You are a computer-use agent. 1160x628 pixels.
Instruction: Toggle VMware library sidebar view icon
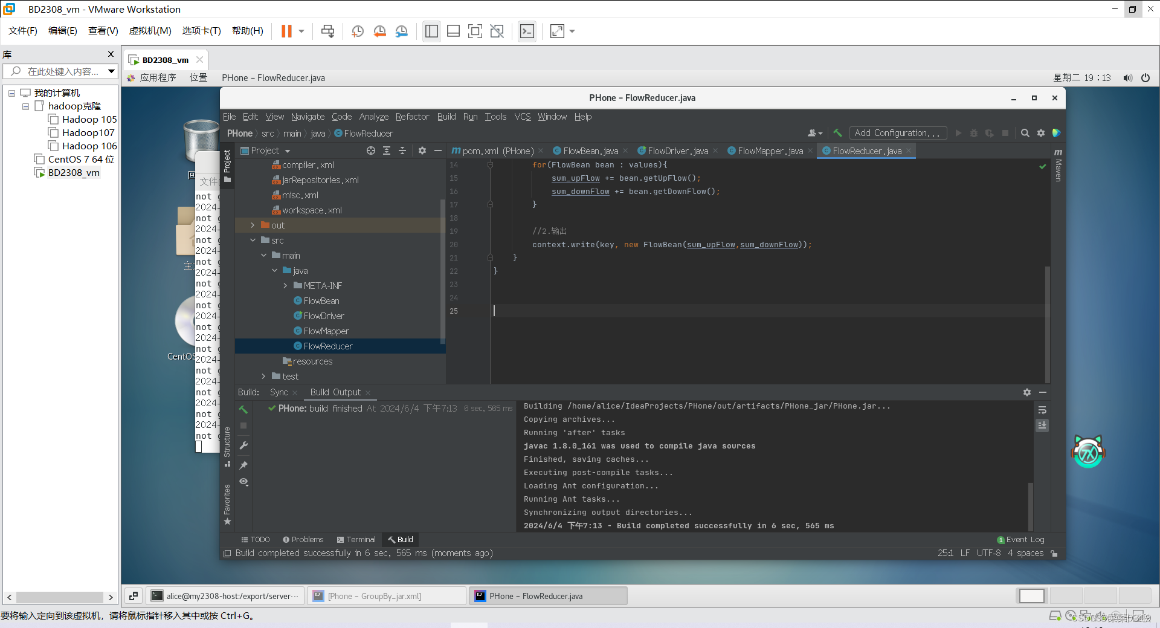(x=431, y=31)
